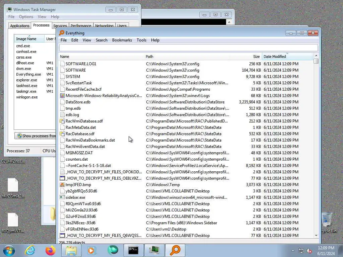Open Performance tab in Task Manager

coord(81,26)
